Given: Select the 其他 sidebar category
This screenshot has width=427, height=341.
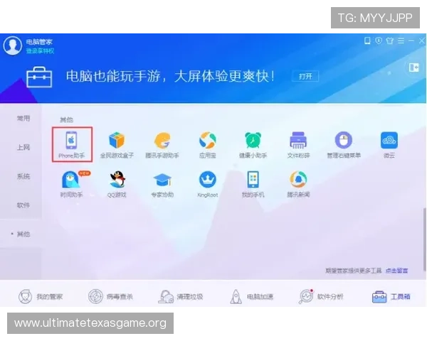Looking at the screenshot, I should tap(21, 234).
